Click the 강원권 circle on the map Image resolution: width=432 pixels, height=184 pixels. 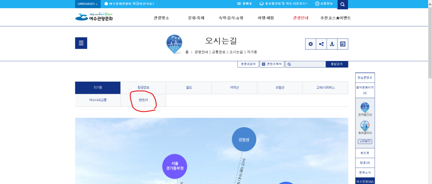click(244, 139)
